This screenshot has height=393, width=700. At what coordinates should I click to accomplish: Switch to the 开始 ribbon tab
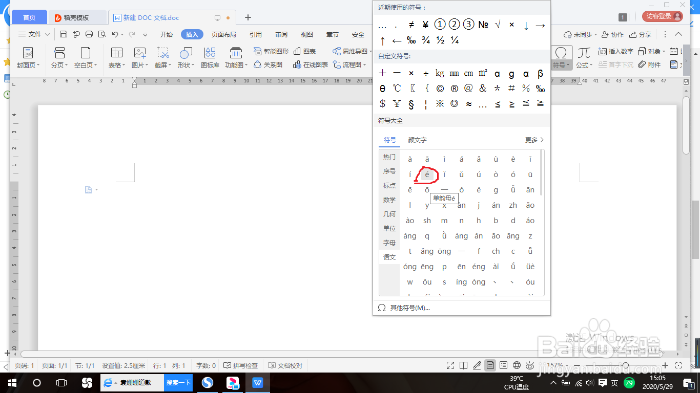pyautogui.click(x=167, y=34)
